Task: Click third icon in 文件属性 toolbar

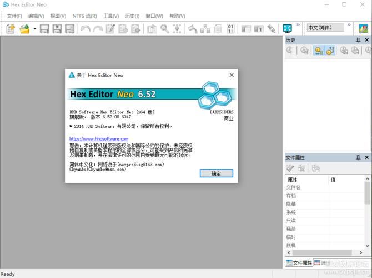Action: [315, 168]
